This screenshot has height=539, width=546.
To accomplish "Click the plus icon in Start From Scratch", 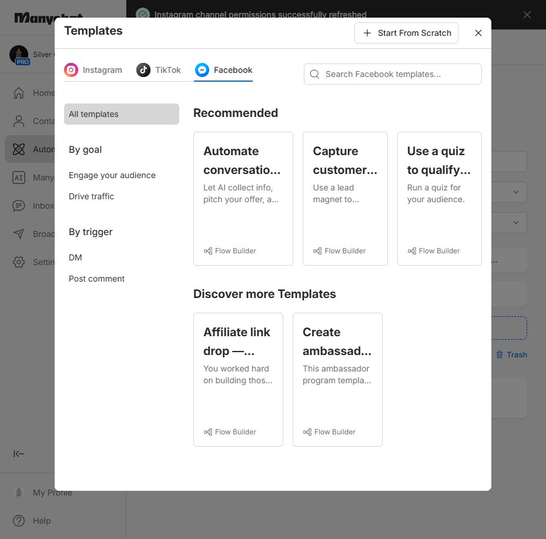I will [367, 33].
